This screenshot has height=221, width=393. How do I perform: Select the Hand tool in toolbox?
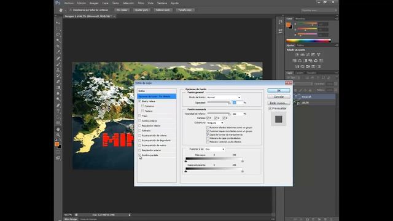[x=58, y=130]
